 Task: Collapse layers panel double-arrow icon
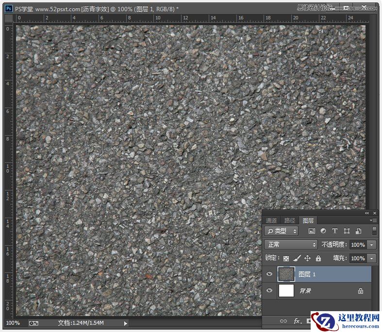pos(366,213)
